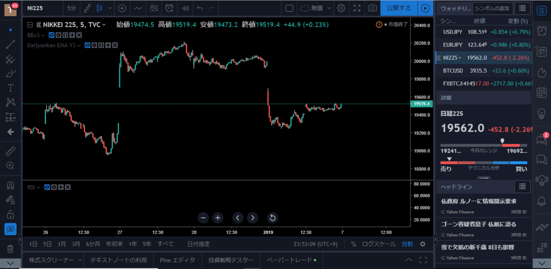Hide the RSI indicator
The image size is (551, 269).
coord(47,187)
